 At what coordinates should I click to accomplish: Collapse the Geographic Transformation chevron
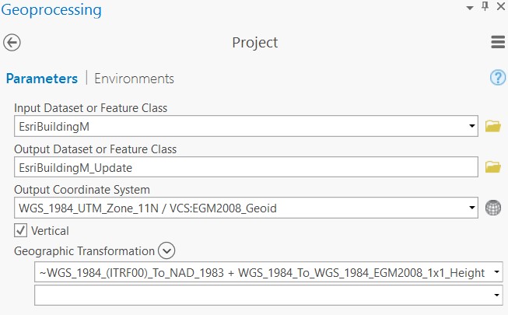(166, 250)
